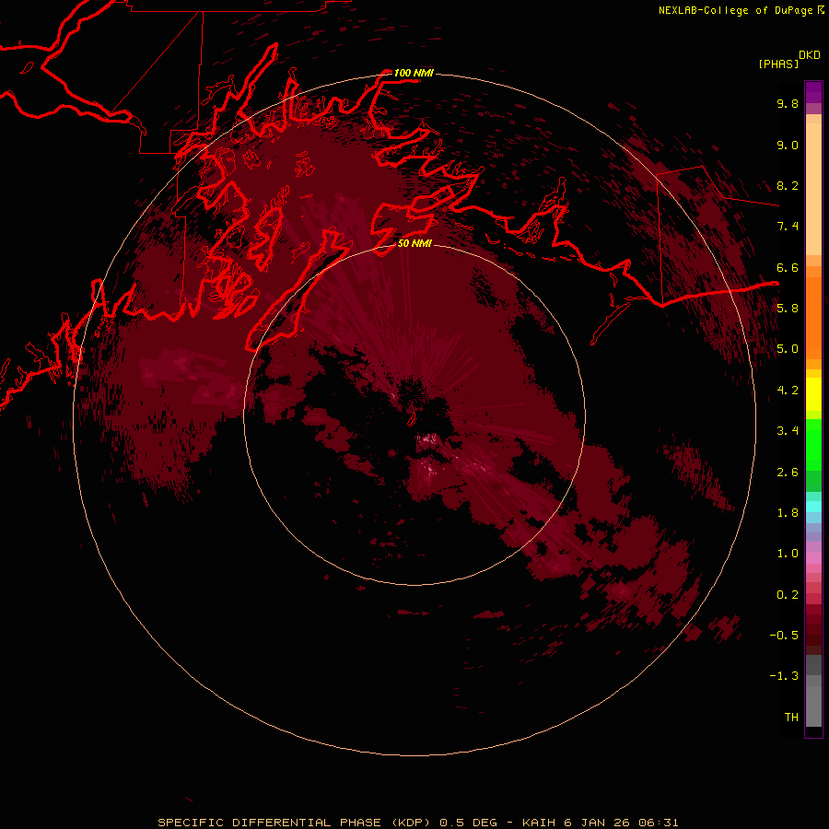This screenshot has height=829, width=829.
Task: Click the 1.0 value on color scale
Action: [x=788, y=553]
